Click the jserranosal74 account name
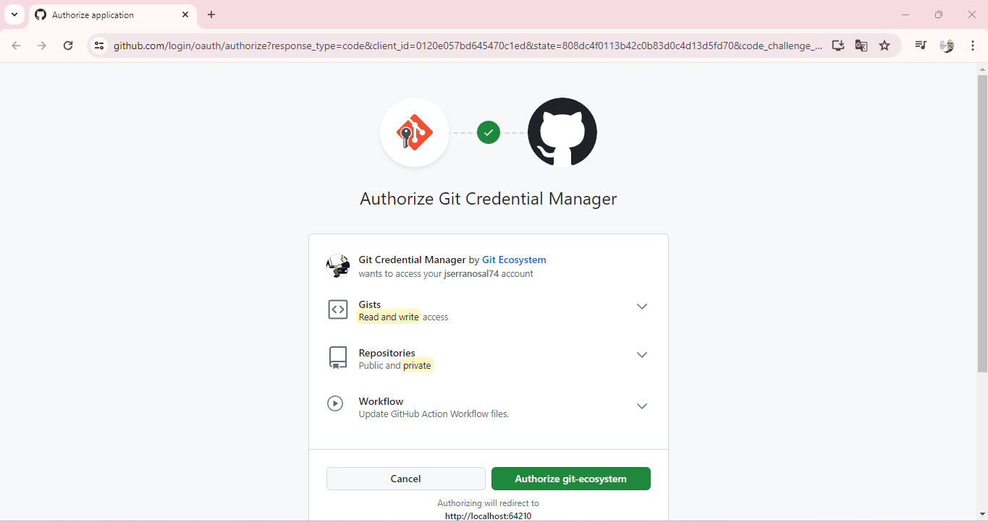Image resolution: width=988 pixels, height=522 pixels. click(471, 274)
